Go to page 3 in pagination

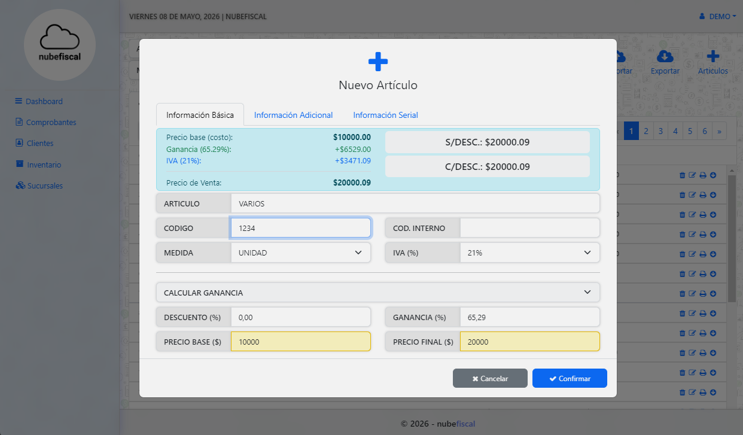pyautogui.click(x=660, y=130)
